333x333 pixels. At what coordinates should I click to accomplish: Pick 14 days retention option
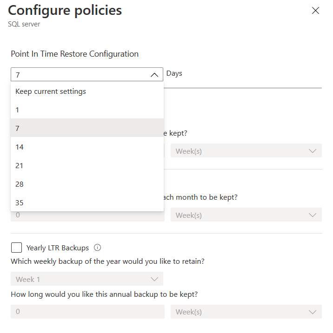20,147
